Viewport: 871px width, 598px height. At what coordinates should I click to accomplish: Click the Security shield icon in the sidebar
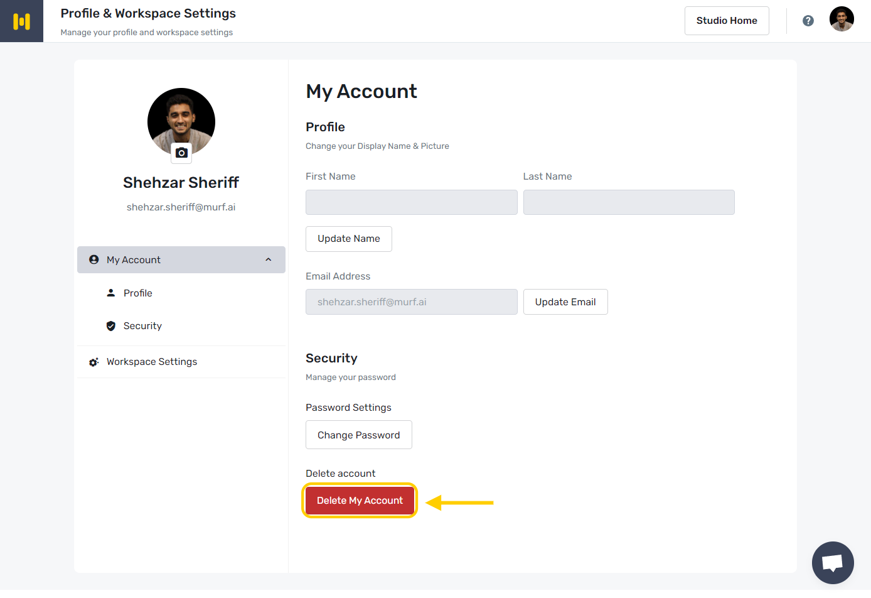[x=111, y=326]
